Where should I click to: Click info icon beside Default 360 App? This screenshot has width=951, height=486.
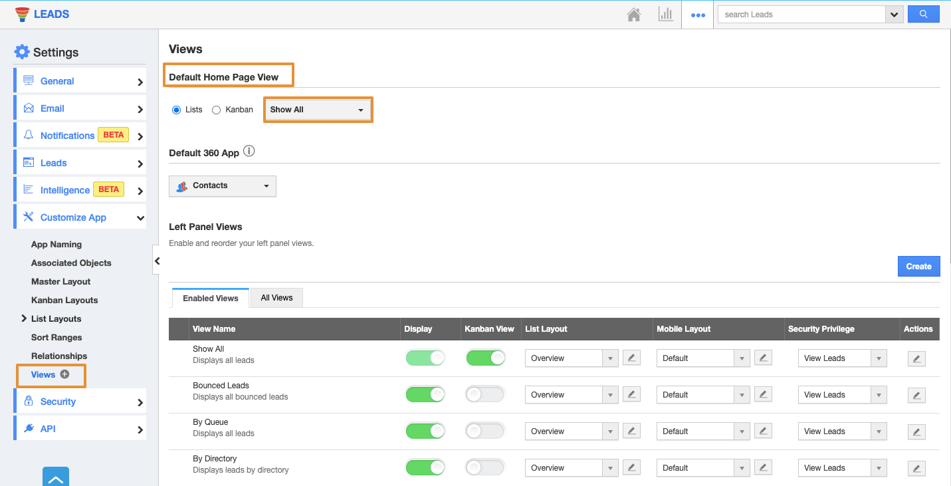click(x=249, y=152)
